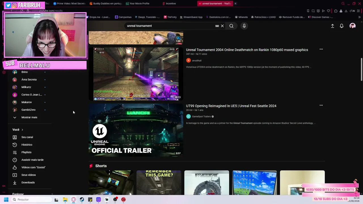This screenshot has height=204, width=363.
Task: Open the Drope.me bookmark
Action: click(x=98, y=17)
